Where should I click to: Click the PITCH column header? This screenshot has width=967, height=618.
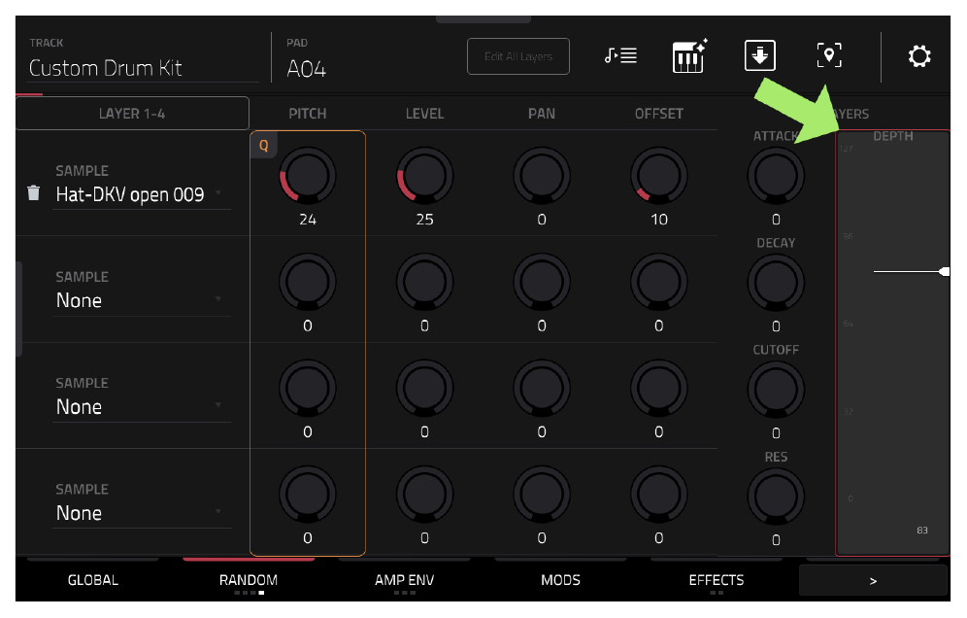(308, 114)
